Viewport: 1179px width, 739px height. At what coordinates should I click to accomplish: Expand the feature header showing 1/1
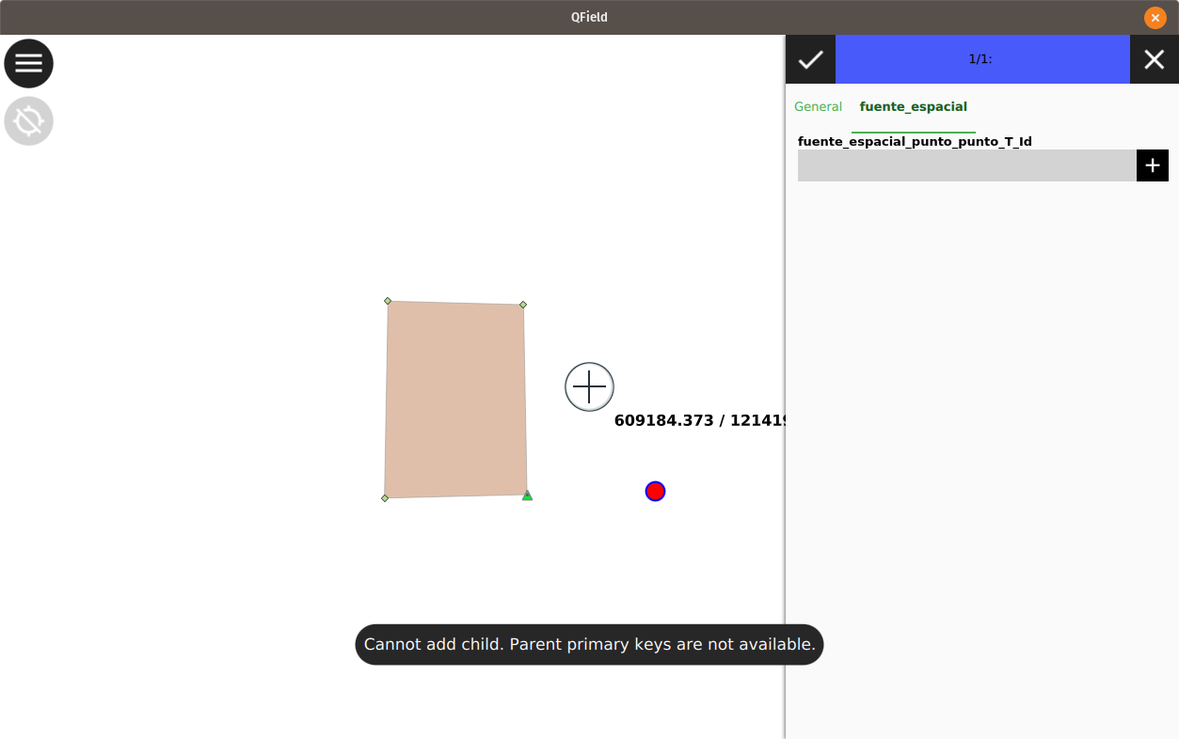click(x=981, y=59)
